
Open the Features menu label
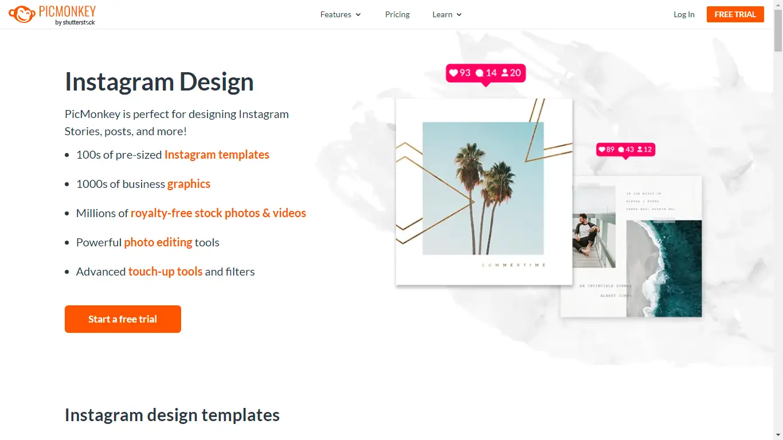[336, 14]
